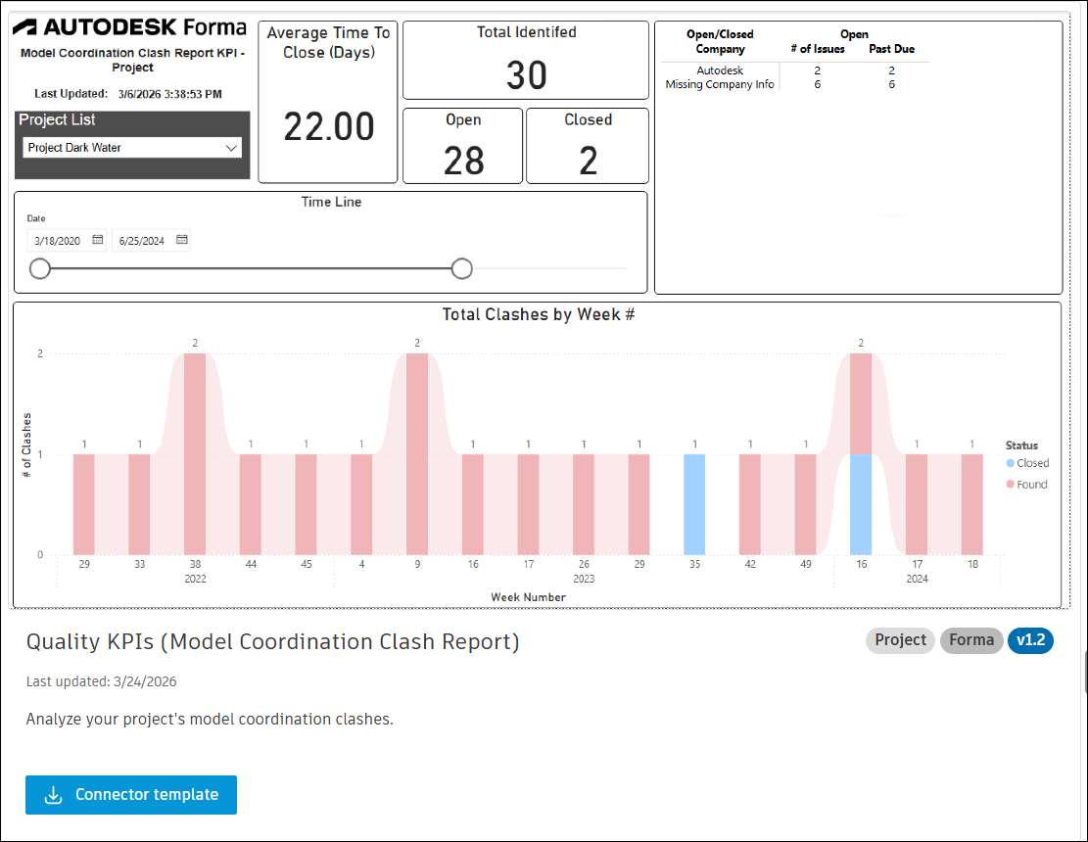Click the bar for week 18 in 2024
Image resolution: width=1088 pixels, height=842 pixels.
972,504
